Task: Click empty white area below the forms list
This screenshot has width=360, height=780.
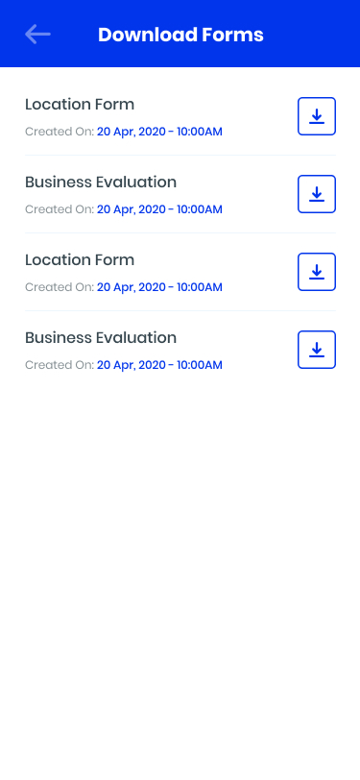Action: coord(180,573)
